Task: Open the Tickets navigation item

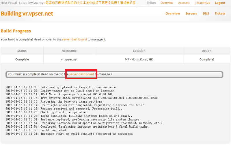Action: pos(220,14)
